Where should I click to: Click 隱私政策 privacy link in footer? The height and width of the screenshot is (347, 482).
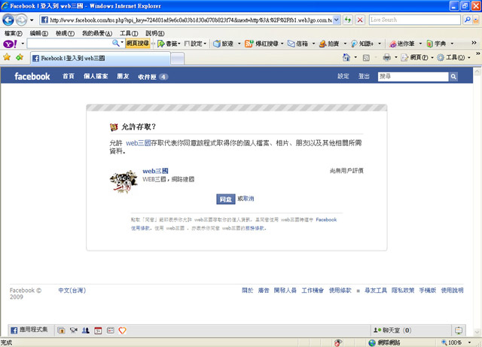tap(403, 290)
